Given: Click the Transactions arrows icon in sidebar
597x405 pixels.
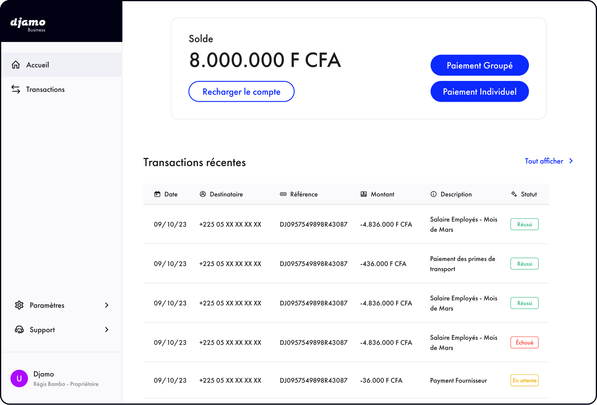Looking at the screenshot, I should 16,89.
